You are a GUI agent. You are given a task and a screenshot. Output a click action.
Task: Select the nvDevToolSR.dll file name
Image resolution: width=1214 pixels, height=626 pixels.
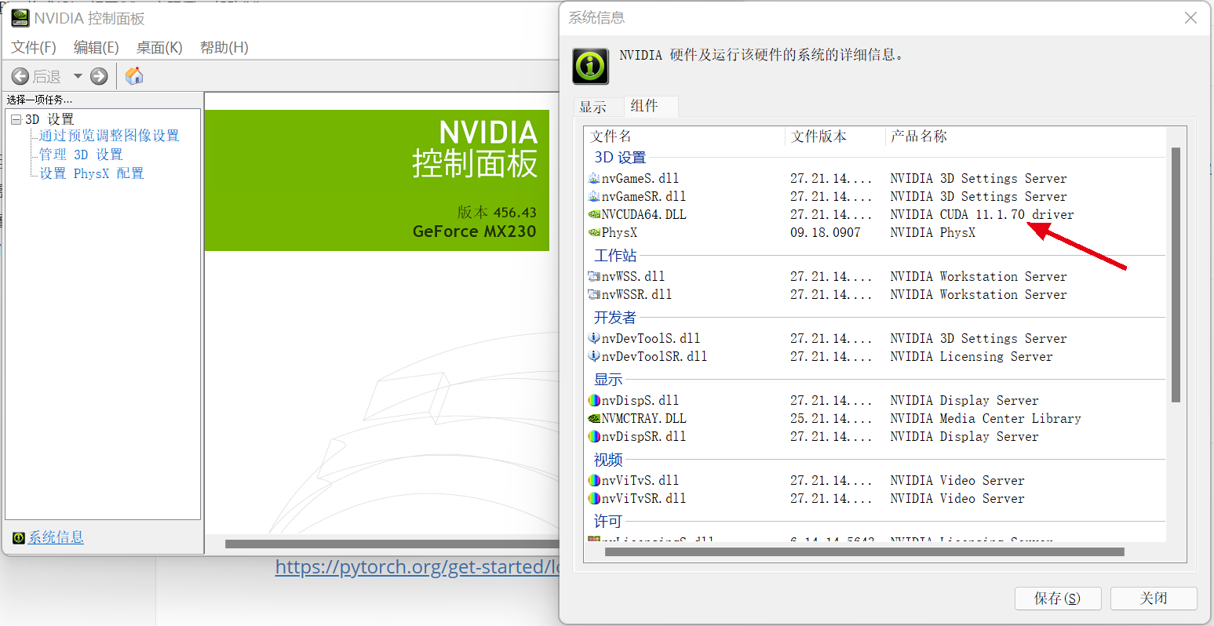coord(654,356)
